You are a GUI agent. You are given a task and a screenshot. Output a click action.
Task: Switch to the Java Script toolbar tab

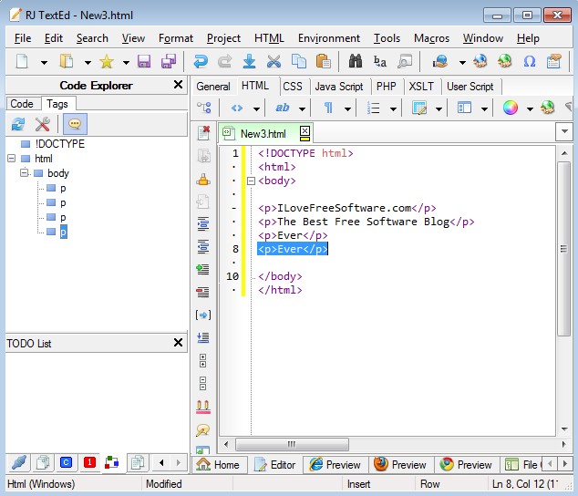[339, 87]
